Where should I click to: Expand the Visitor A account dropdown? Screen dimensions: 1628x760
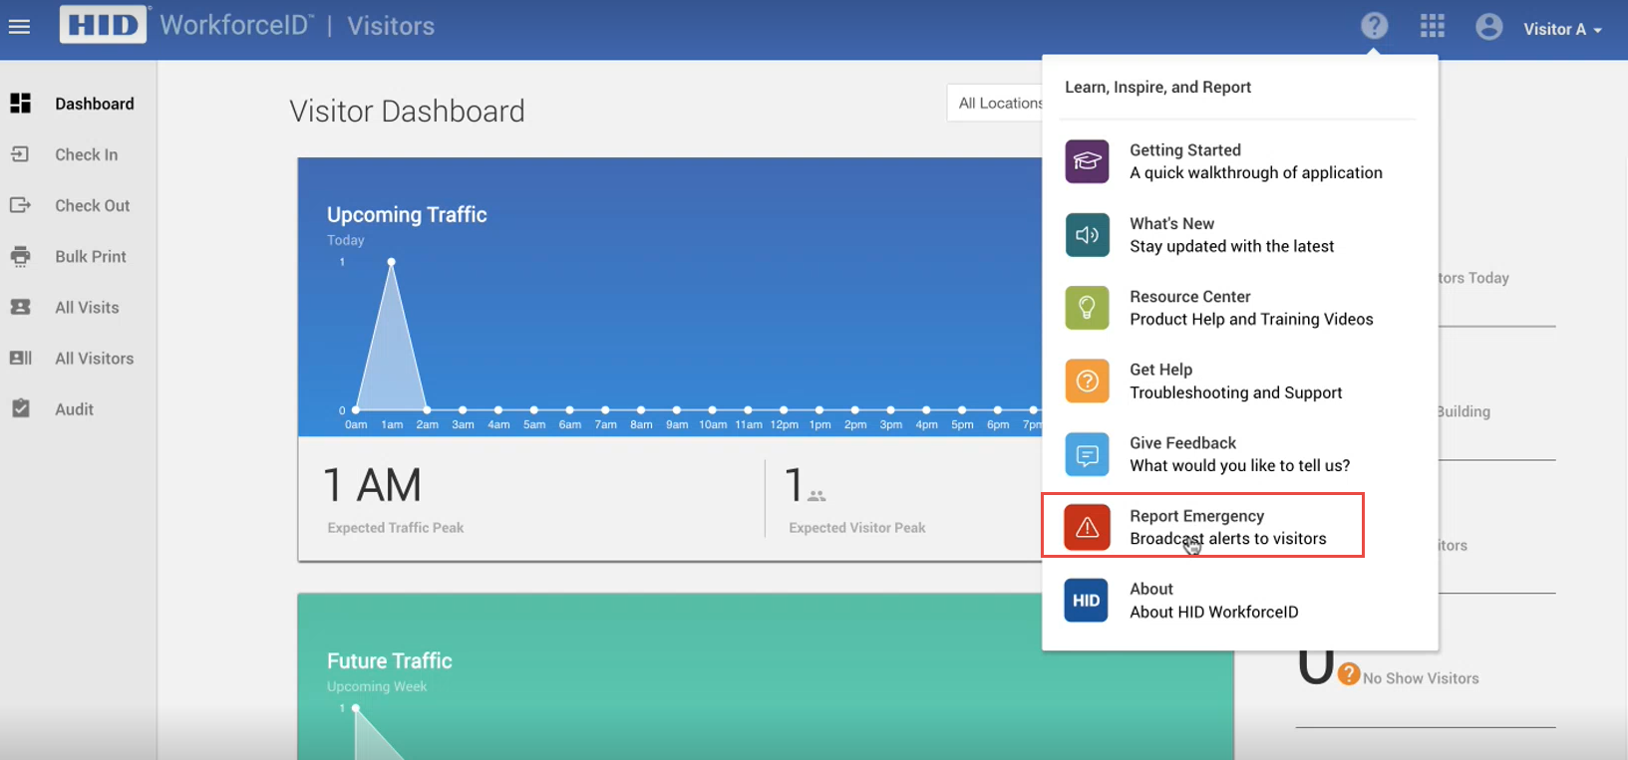coord(1562,29)
